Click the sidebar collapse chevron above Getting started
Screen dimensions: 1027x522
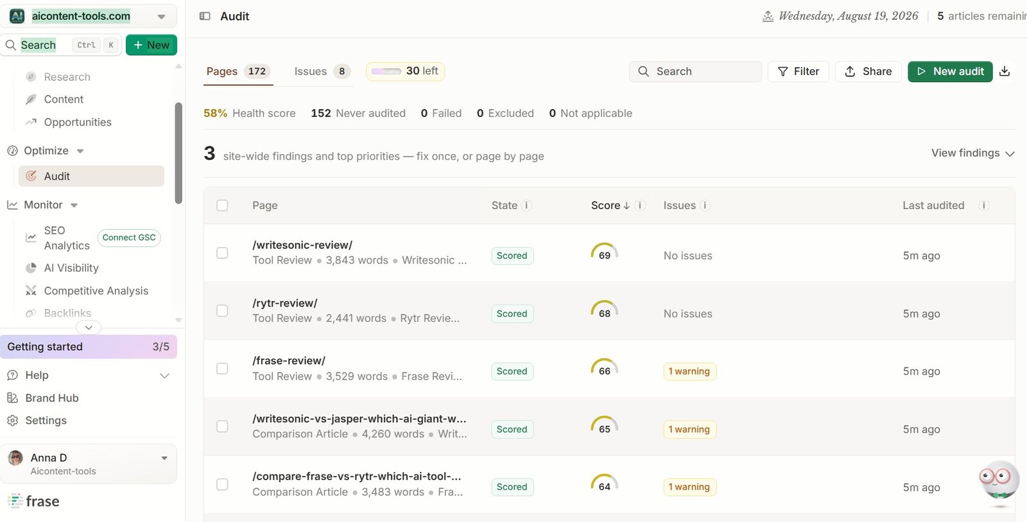pos(89,328)
